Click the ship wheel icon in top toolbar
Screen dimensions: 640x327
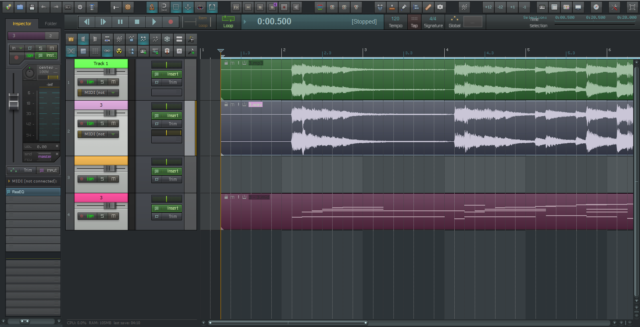pyautogui.click(x=128, y=7)
